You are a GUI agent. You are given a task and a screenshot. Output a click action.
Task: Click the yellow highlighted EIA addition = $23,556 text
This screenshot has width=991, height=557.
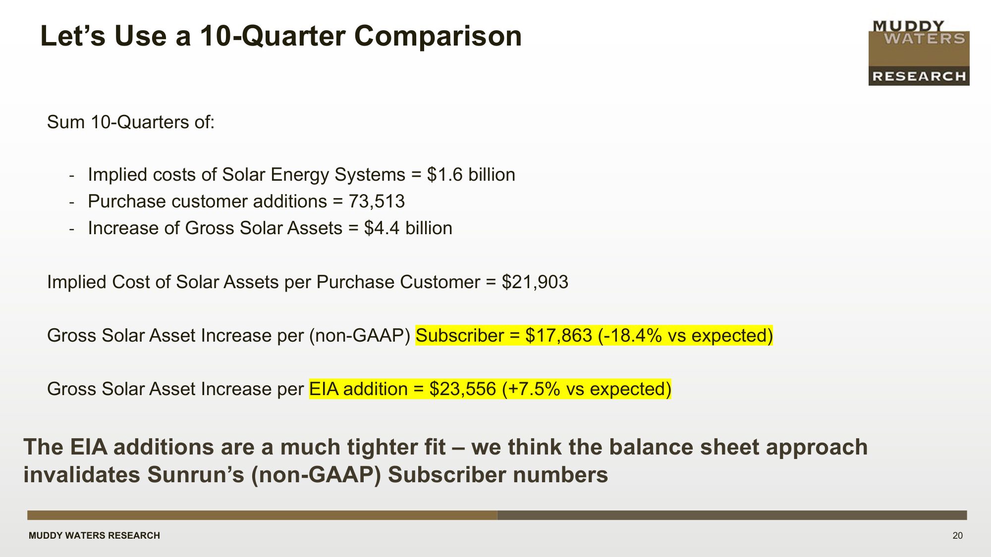tap(490, 389)
